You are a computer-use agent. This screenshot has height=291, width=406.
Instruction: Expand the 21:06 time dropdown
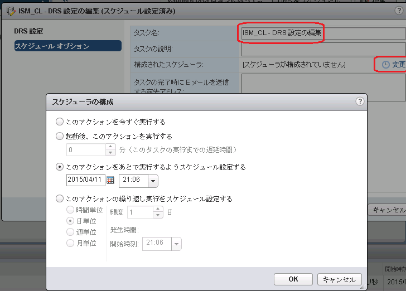(153, 181)
